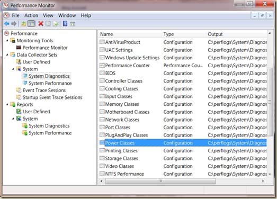277x199 pixels.
Task: Click the Forward arrow in the toolbar
Action: click(x=14, y=24)
